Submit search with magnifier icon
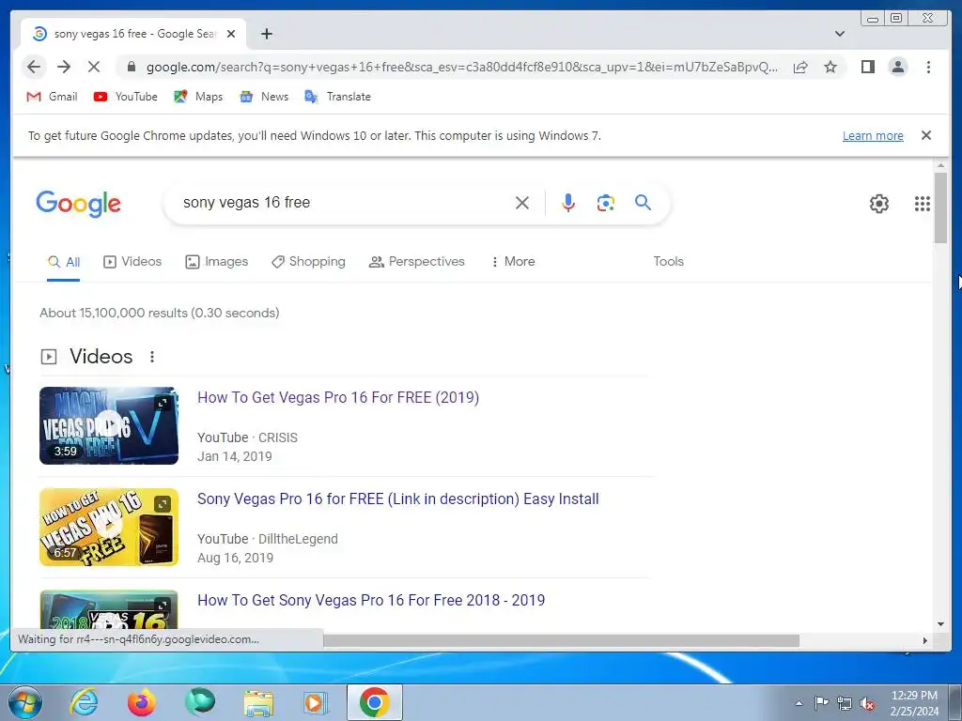 [643, 203]
